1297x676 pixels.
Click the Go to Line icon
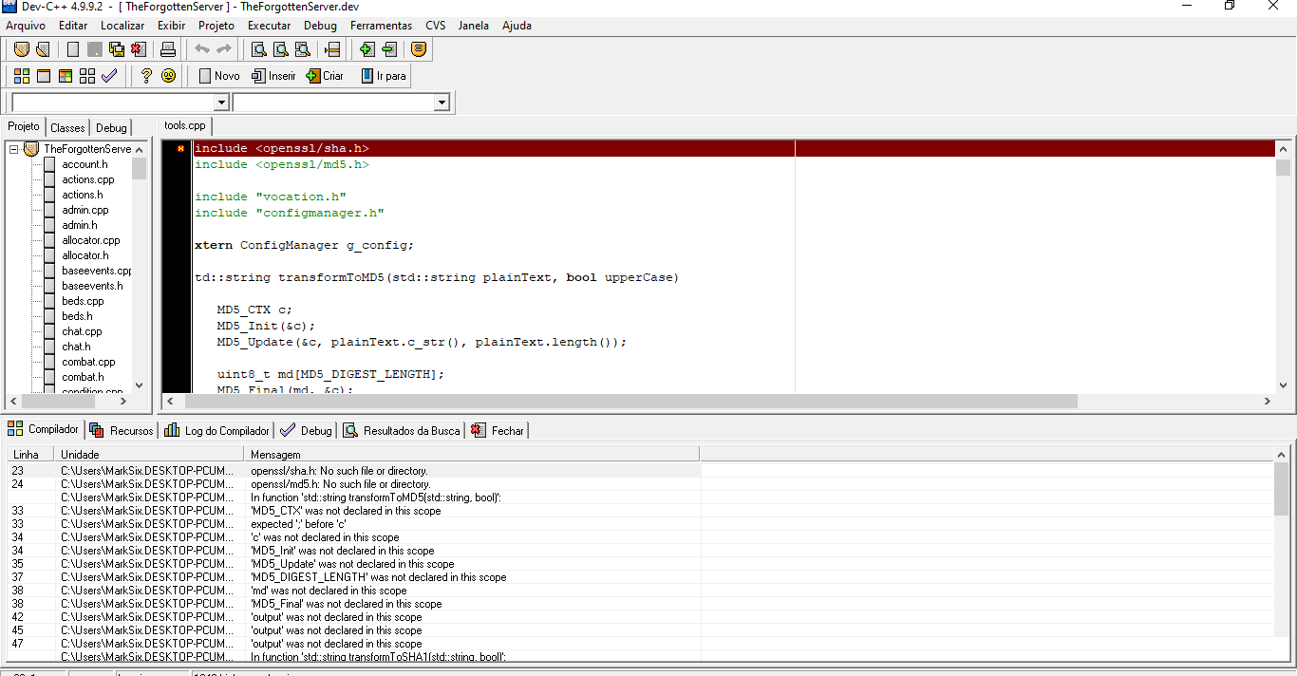(332, 49)
